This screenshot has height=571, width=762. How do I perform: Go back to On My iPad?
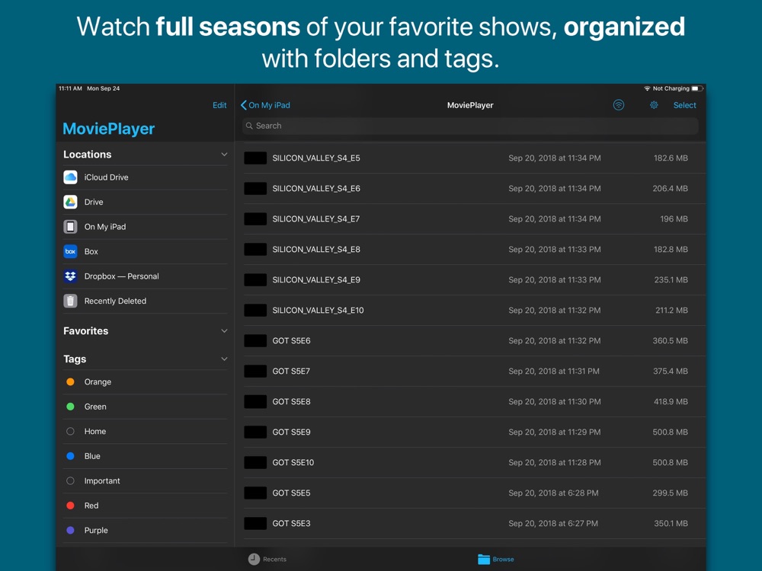pyautogui.click(x=265, y=105)
